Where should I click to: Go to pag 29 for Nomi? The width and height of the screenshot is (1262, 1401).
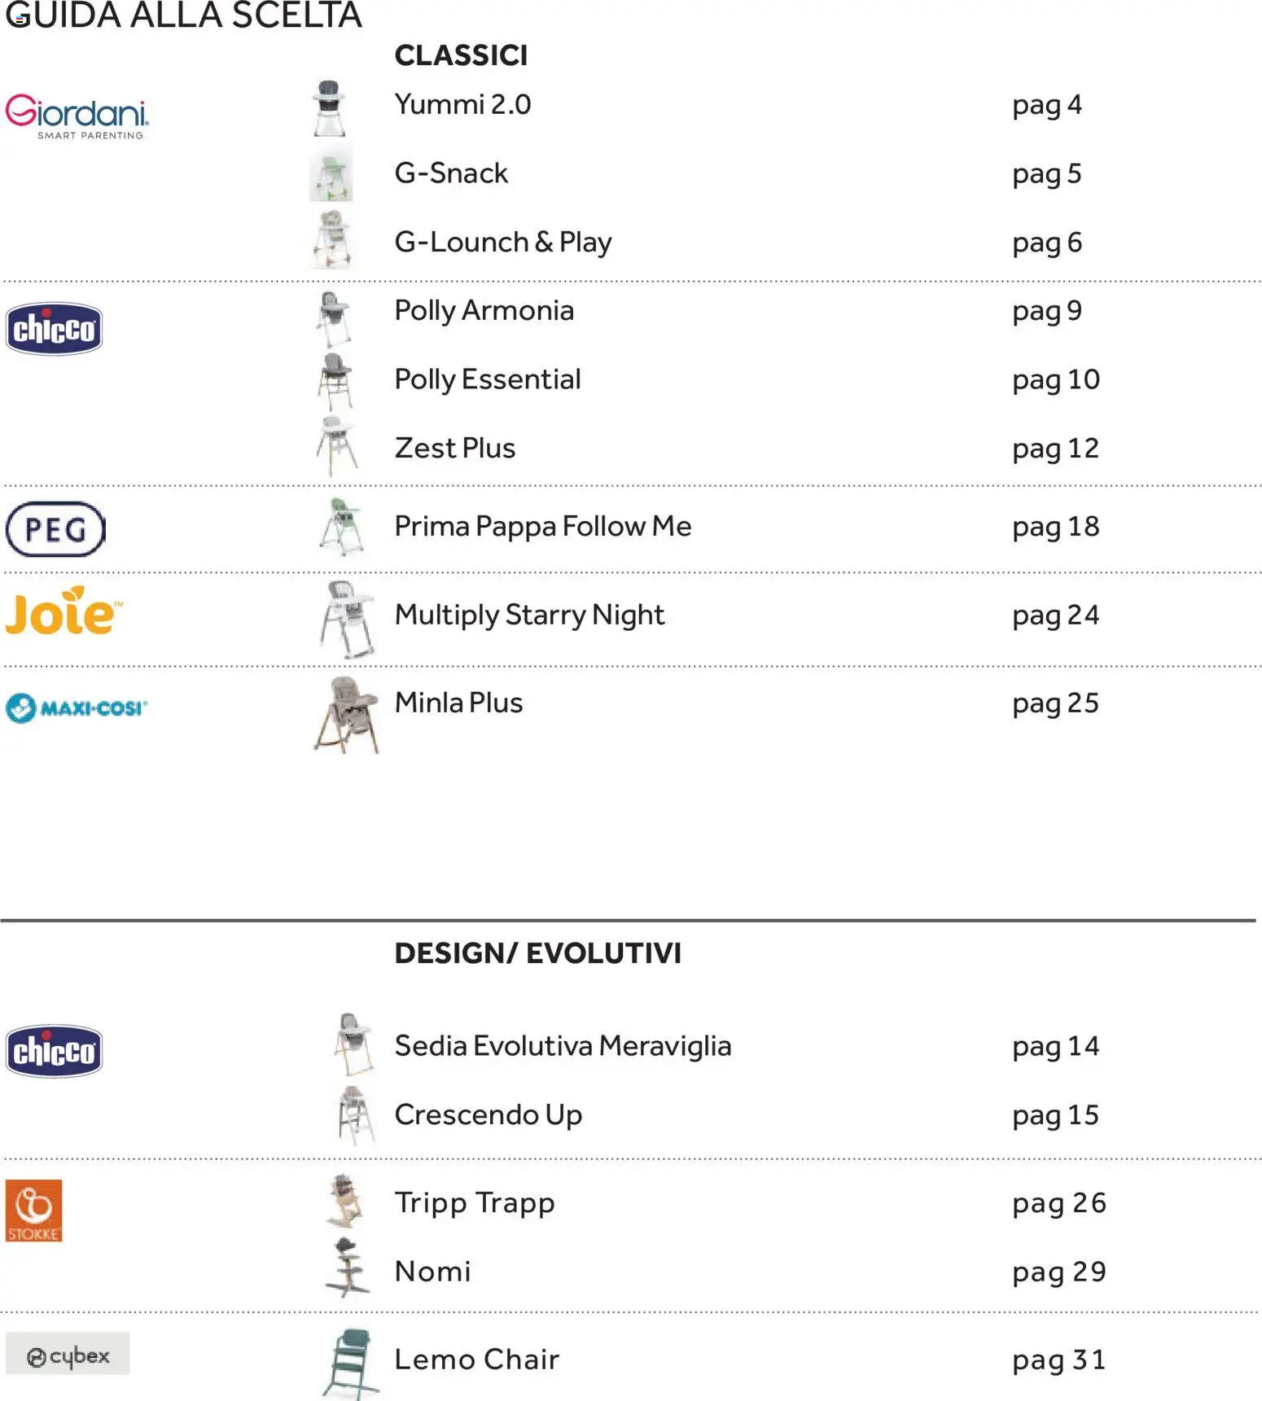tap(1058, 1272)
